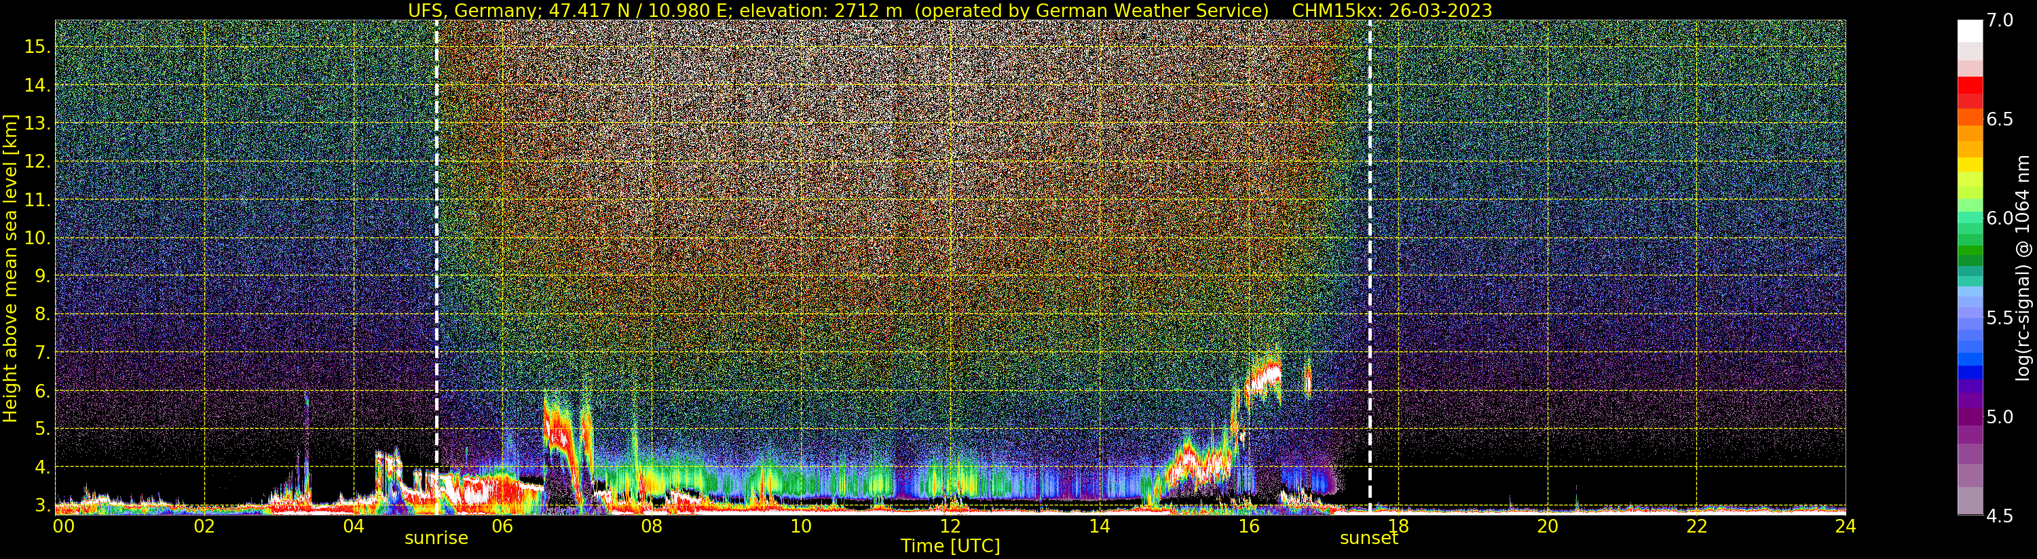This screenshot has width=2037, height=559.
Task: Click colorbar value '4.5'
Action: pos(2000,516)
